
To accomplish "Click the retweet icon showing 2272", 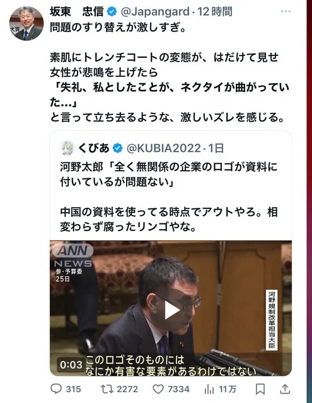I will [107, 389].
